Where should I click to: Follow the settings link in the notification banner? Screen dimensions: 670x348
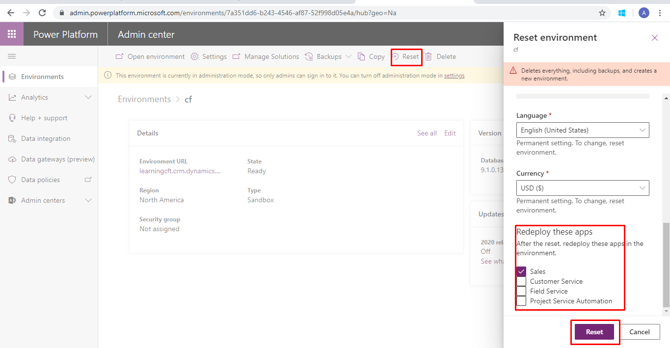pyautogui.click(x=454, y=76)
